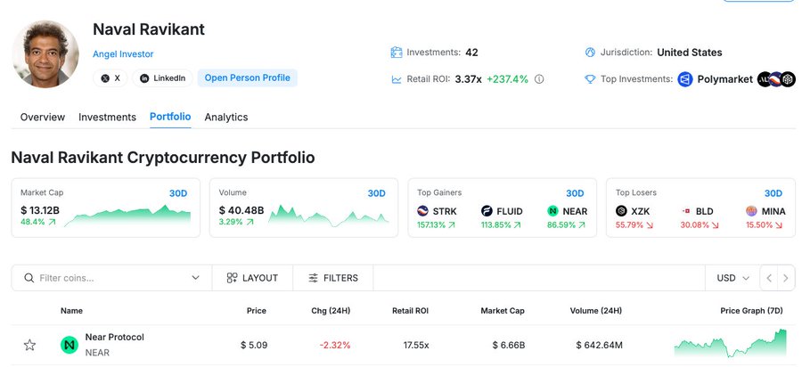Focus the Filter coins search field
The height and width of the screenshot is (367, 802).
(111, 278)
